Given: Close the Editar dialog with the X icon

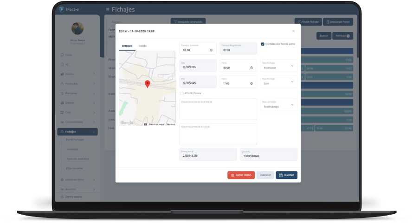Looking at the screenshot, I should click(x=293, y=31).
